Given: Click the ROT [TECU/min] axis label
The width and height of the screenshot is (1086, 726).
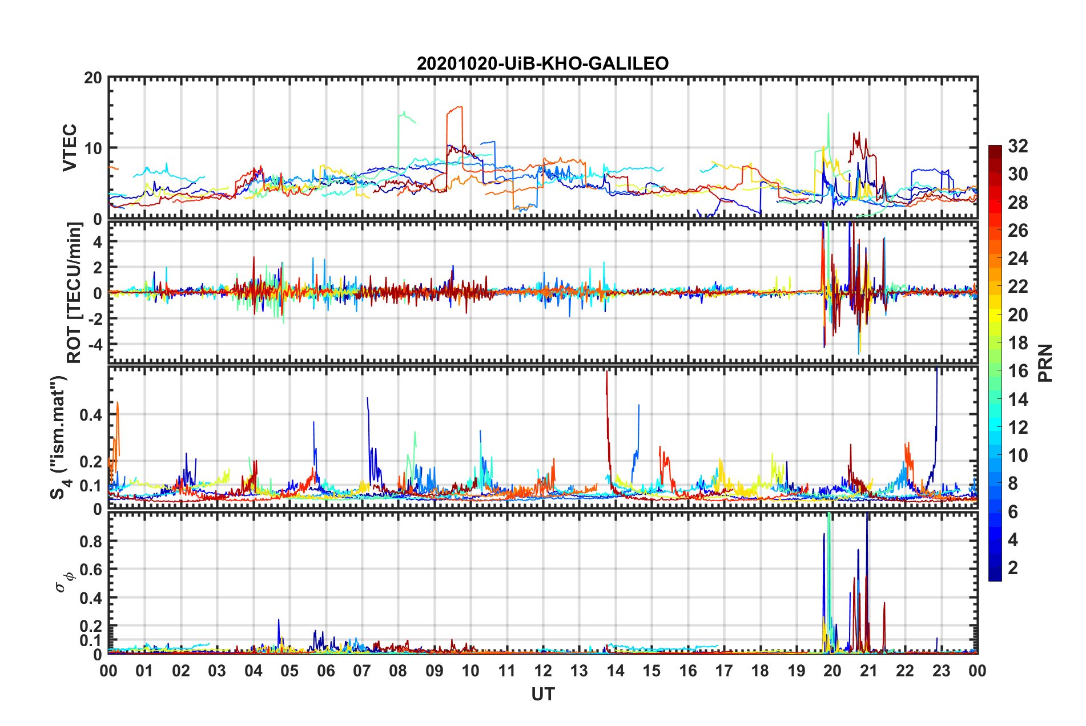Looking at the screenshot, I should (74, 293).
